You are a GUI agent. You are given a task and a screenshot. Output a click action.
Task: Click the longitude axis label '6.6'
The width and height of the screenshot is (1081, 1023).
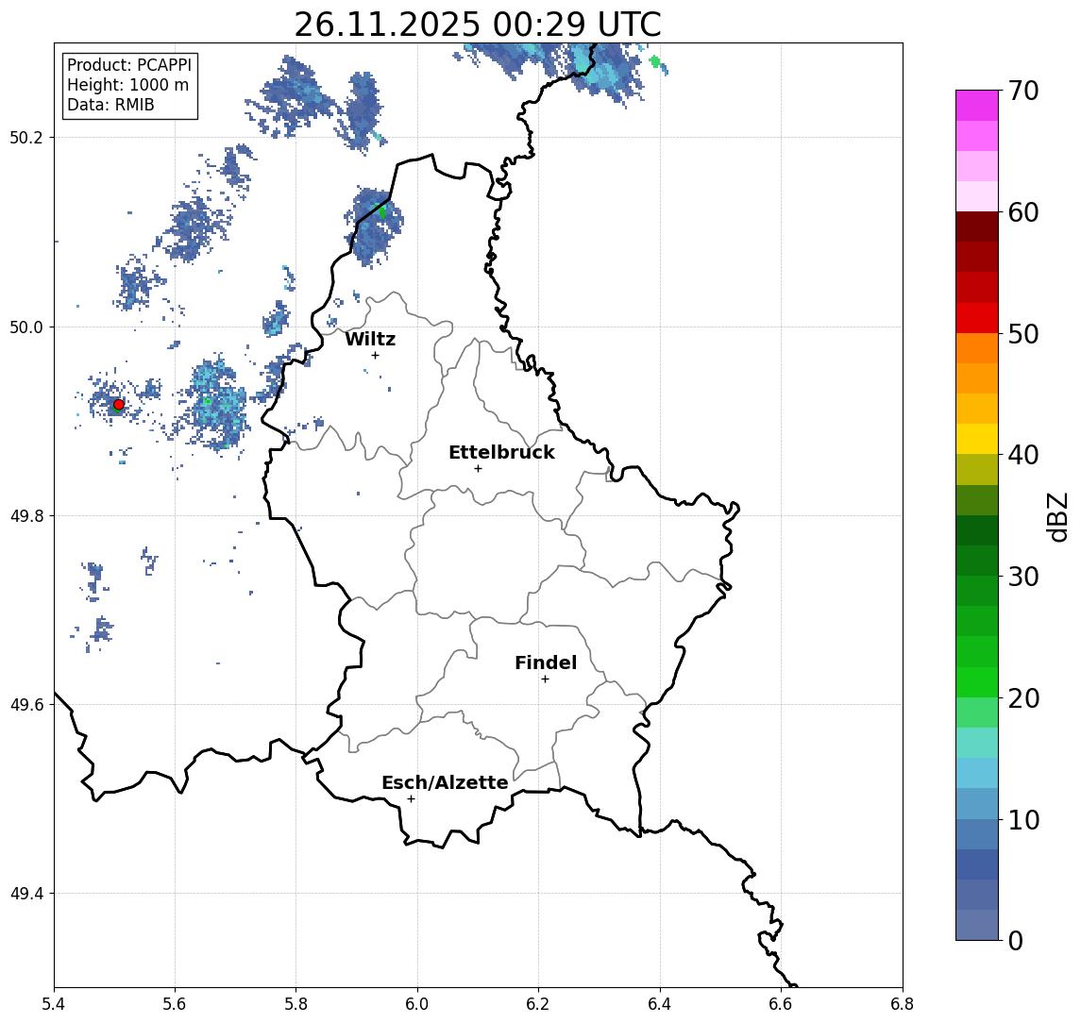tap(781, 1004)
